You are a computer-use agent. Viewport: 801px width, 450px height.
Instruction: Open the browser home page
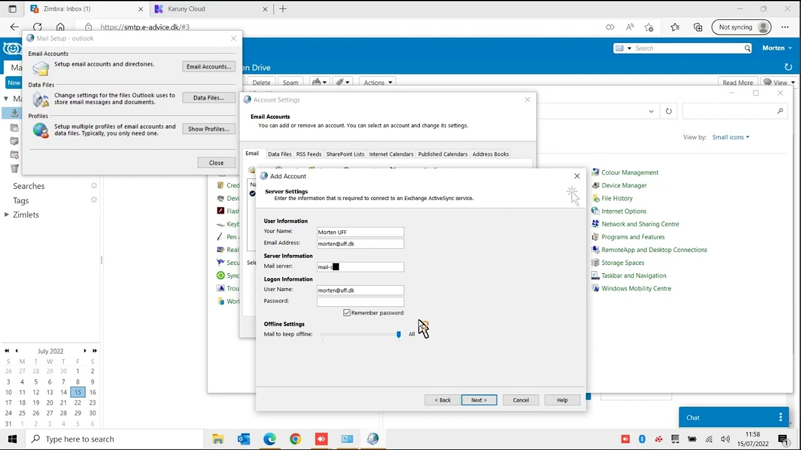60,27
